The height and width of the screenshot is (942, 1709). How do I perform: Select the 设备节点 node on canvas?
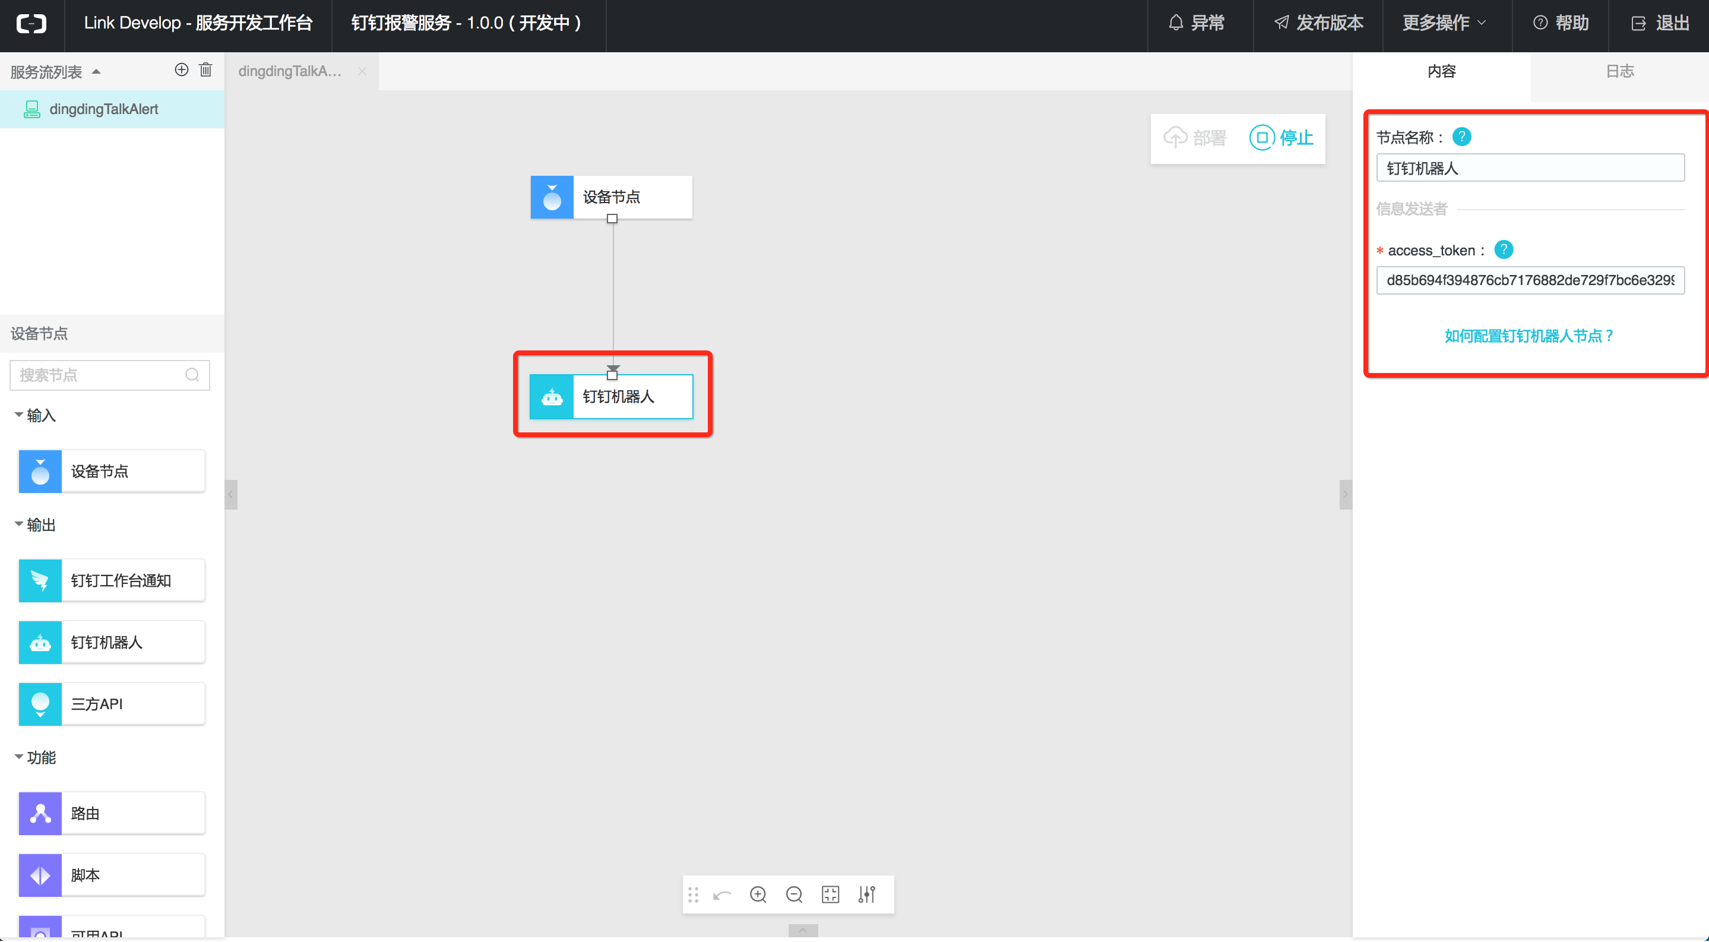[611, 197]
